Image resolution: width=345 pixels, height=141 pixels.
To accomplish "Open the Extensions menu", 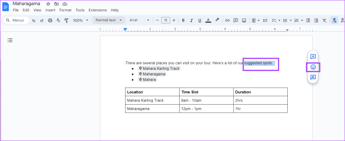I will pos(98,10).
